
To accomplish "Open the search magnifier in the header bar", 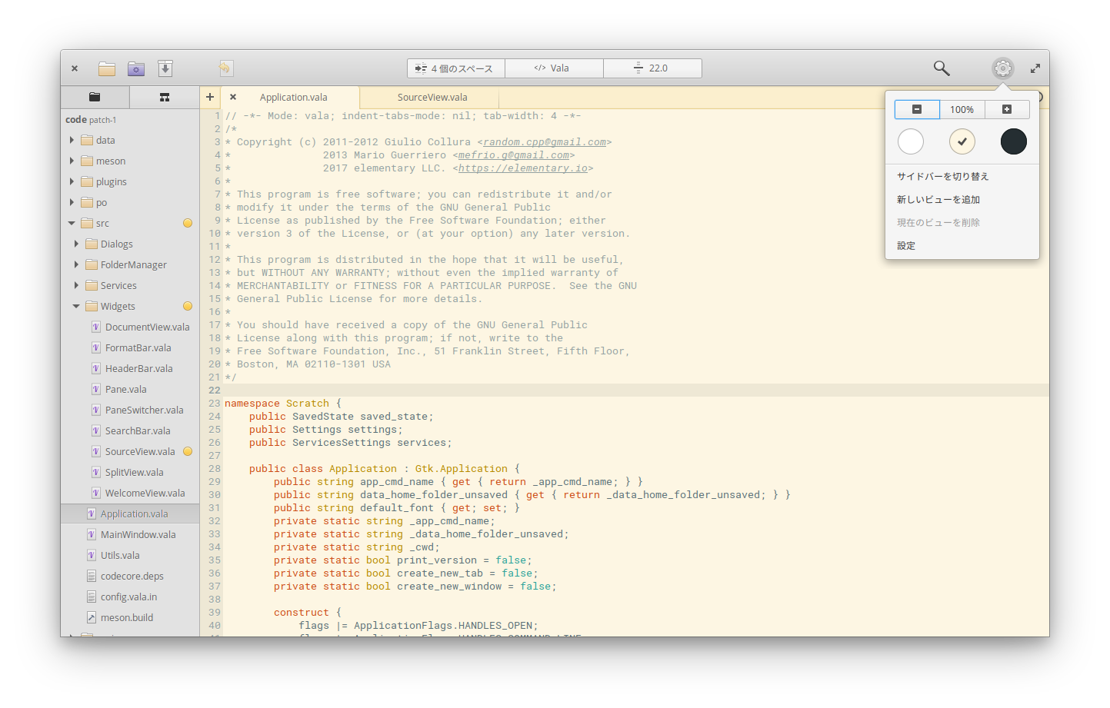I will click(x=942, y=68).
